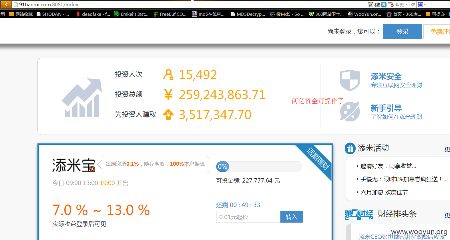Open the Emkei's Inst... bookmark
Screen dimensions: 450x240
[x=131, y=14]
